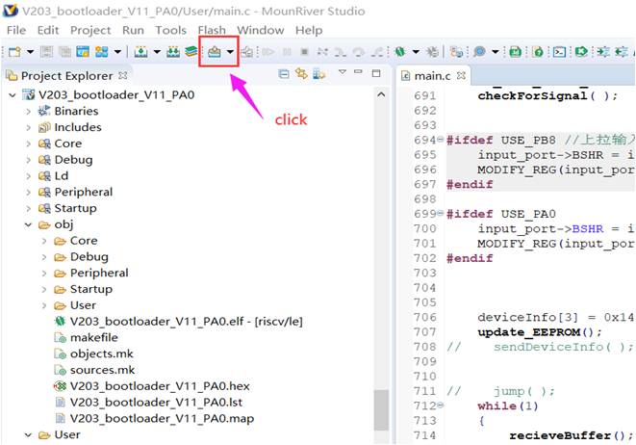Click the green question-mark help icon

538,52
